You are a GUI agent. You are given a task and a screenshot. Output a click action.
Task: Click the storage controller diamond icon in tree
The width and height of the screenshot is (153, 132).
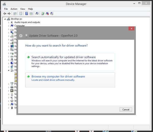(12, 101)
